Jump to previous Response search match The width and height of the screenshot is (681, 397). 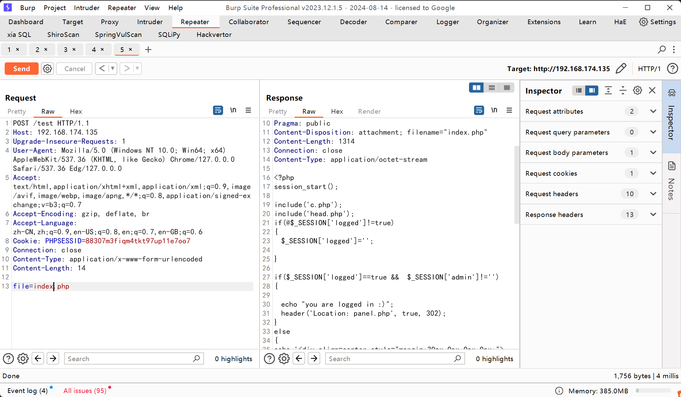click(299, 358)
